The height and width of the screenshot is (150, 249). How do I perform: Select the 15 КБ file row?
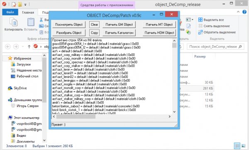coord(196,106)
